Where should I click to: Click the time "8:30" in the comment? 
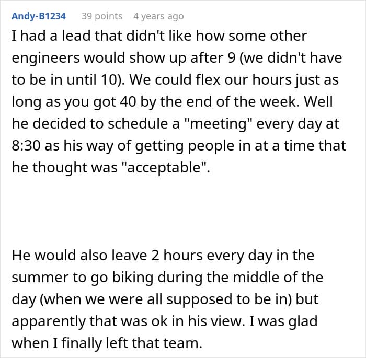coord(26,146)
